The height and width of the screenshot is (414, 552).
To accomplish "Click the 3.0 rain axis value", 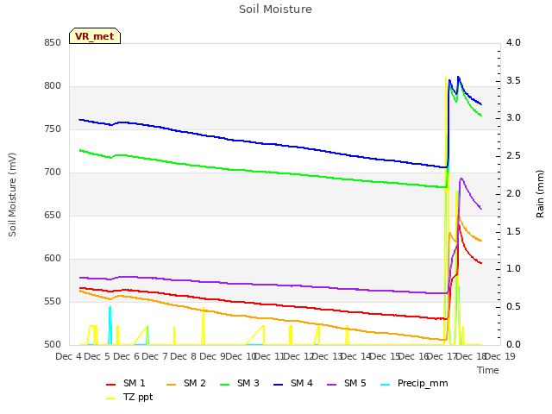I will [513, 117].
